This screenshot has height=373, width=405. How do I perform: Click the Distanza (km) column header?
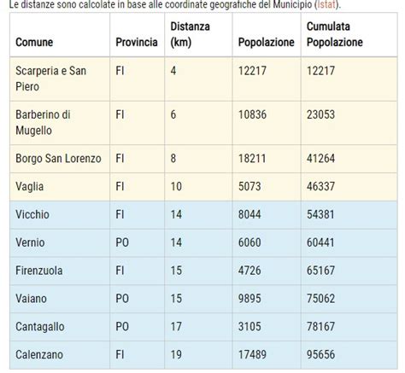[x=190, y=34]
